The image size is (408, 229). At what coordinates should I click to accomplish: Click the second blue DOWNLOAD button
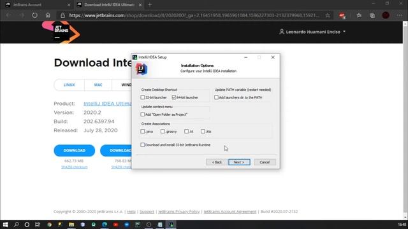(x=116, y=151)
